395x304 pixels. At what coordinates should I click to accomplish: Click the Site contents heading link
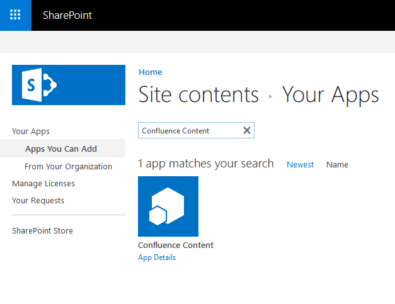click(x=198, y=94)
